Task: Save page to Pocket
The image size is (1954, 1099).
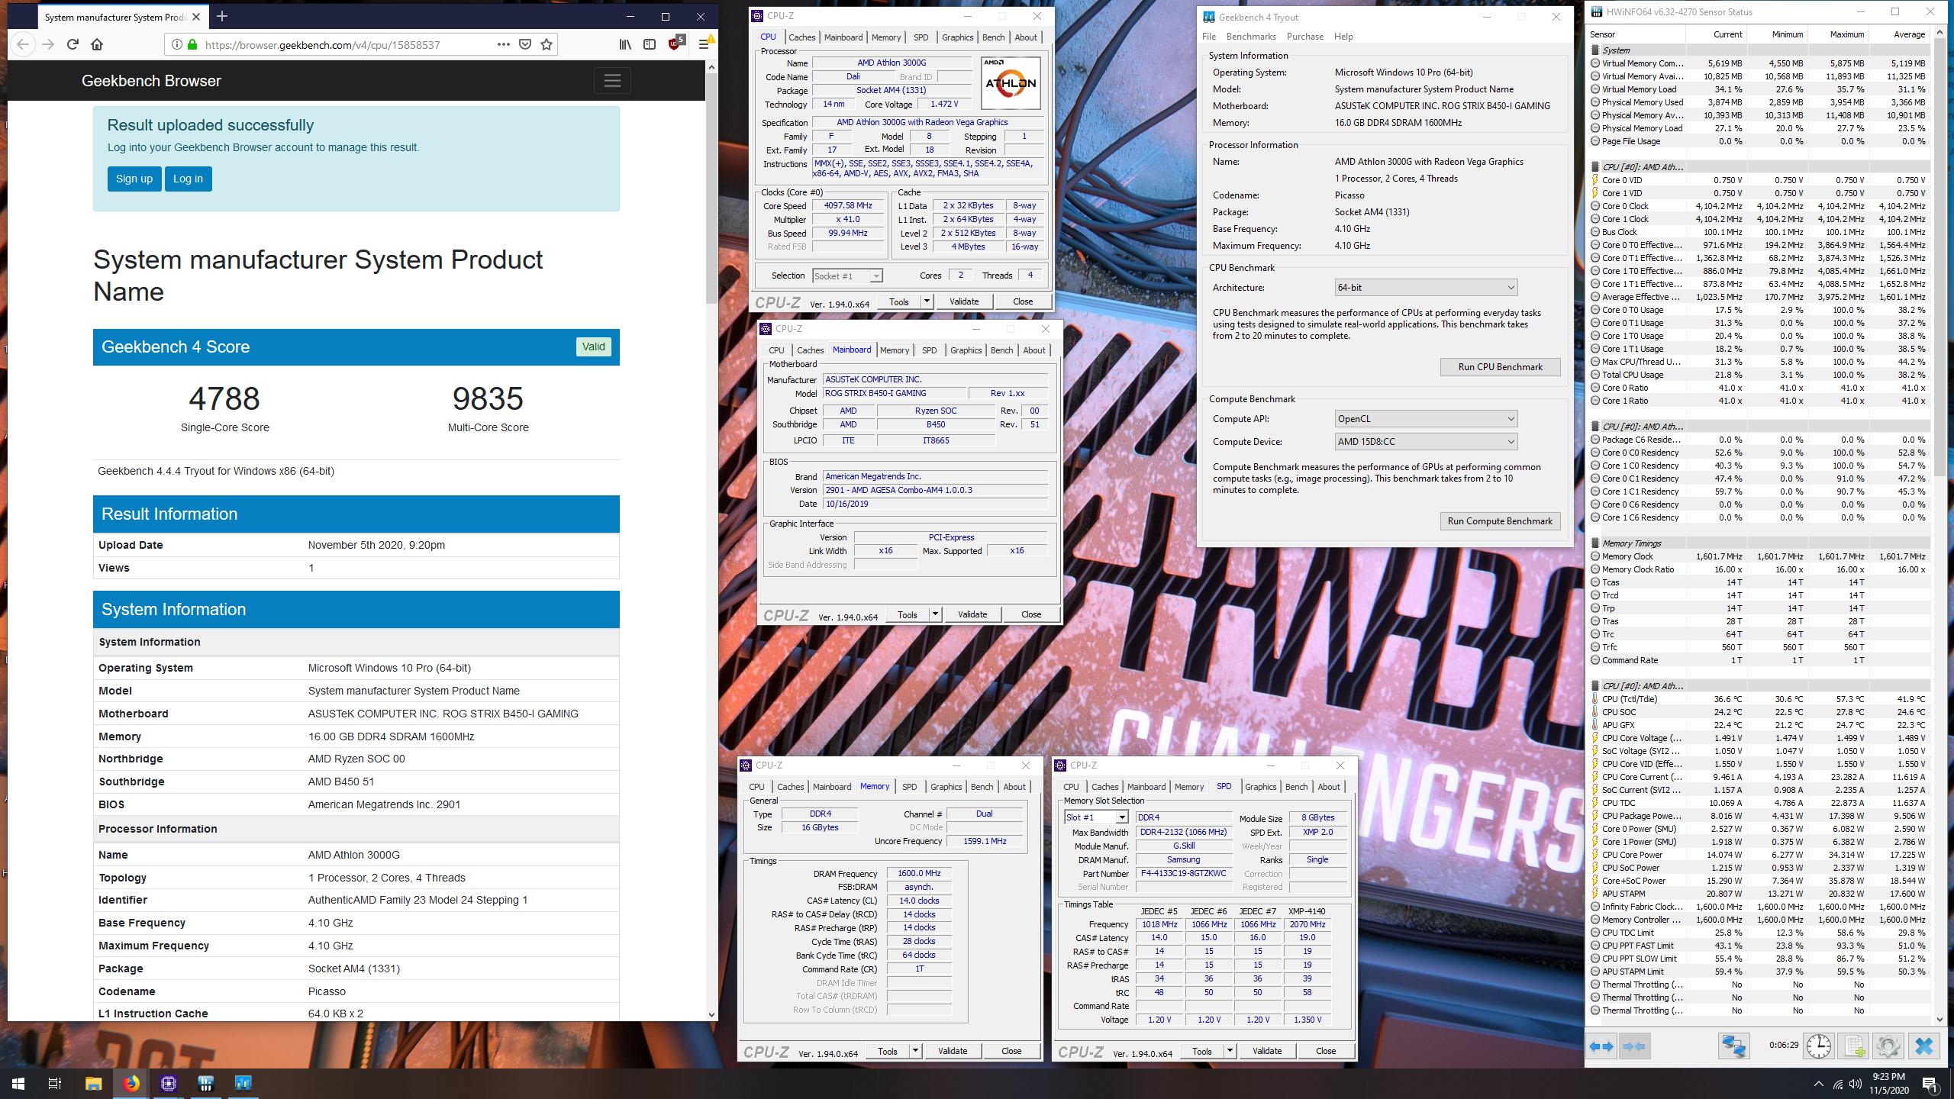Action: click(x=525, y=44)
